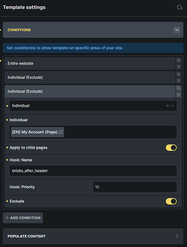
Task: Open the first Individual (Exclude) condition row
Action: (x=90, y=78)
